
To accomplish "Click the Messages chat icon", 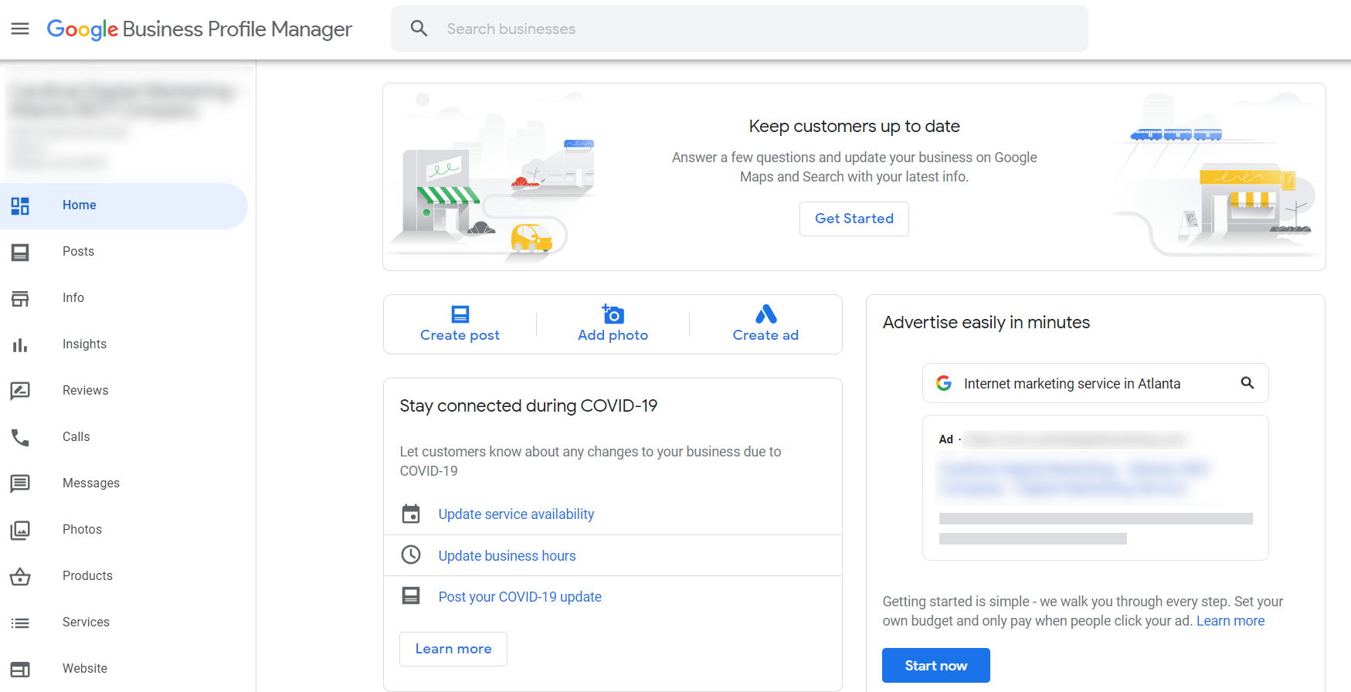I will [x=20, y=483].
